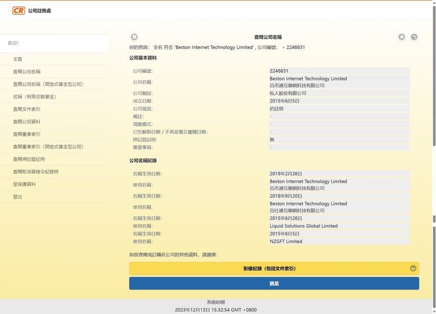Screen dimensions: 436x314
Task: Open the info icon beside 查閱公司名稱 heading
Action: coord(134,37)
